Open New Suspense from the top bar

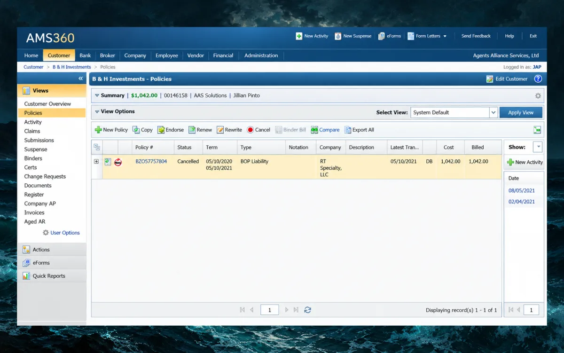click(353, 36)
